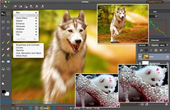Select the Move tool in the toolbox
Screen dimensions: 170x110
[x=3, y=14]
